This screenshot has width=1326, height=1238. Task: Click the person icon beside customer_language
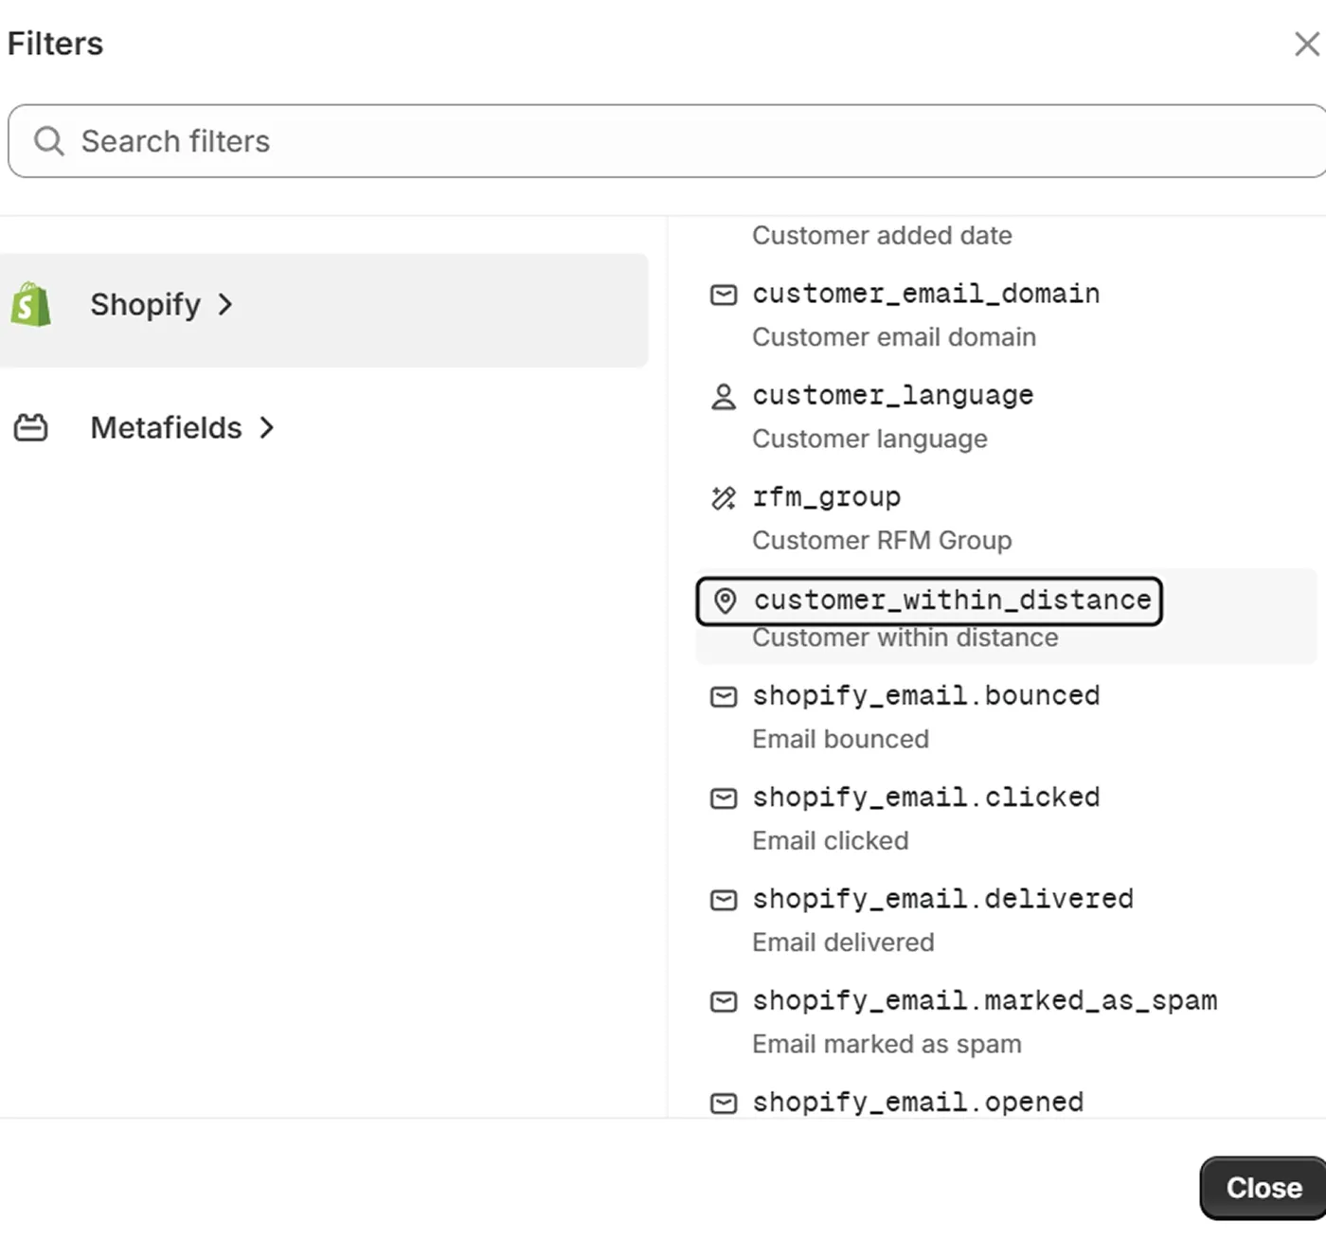pos(723,397)
